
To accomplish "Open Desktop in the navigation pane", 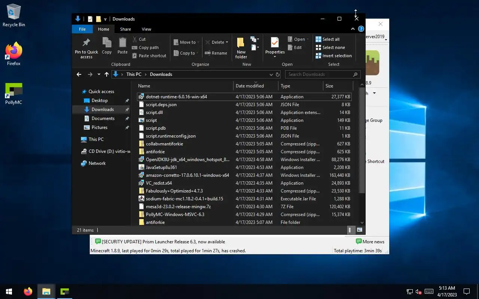I will pyautogui.click(x=100, y=101).
